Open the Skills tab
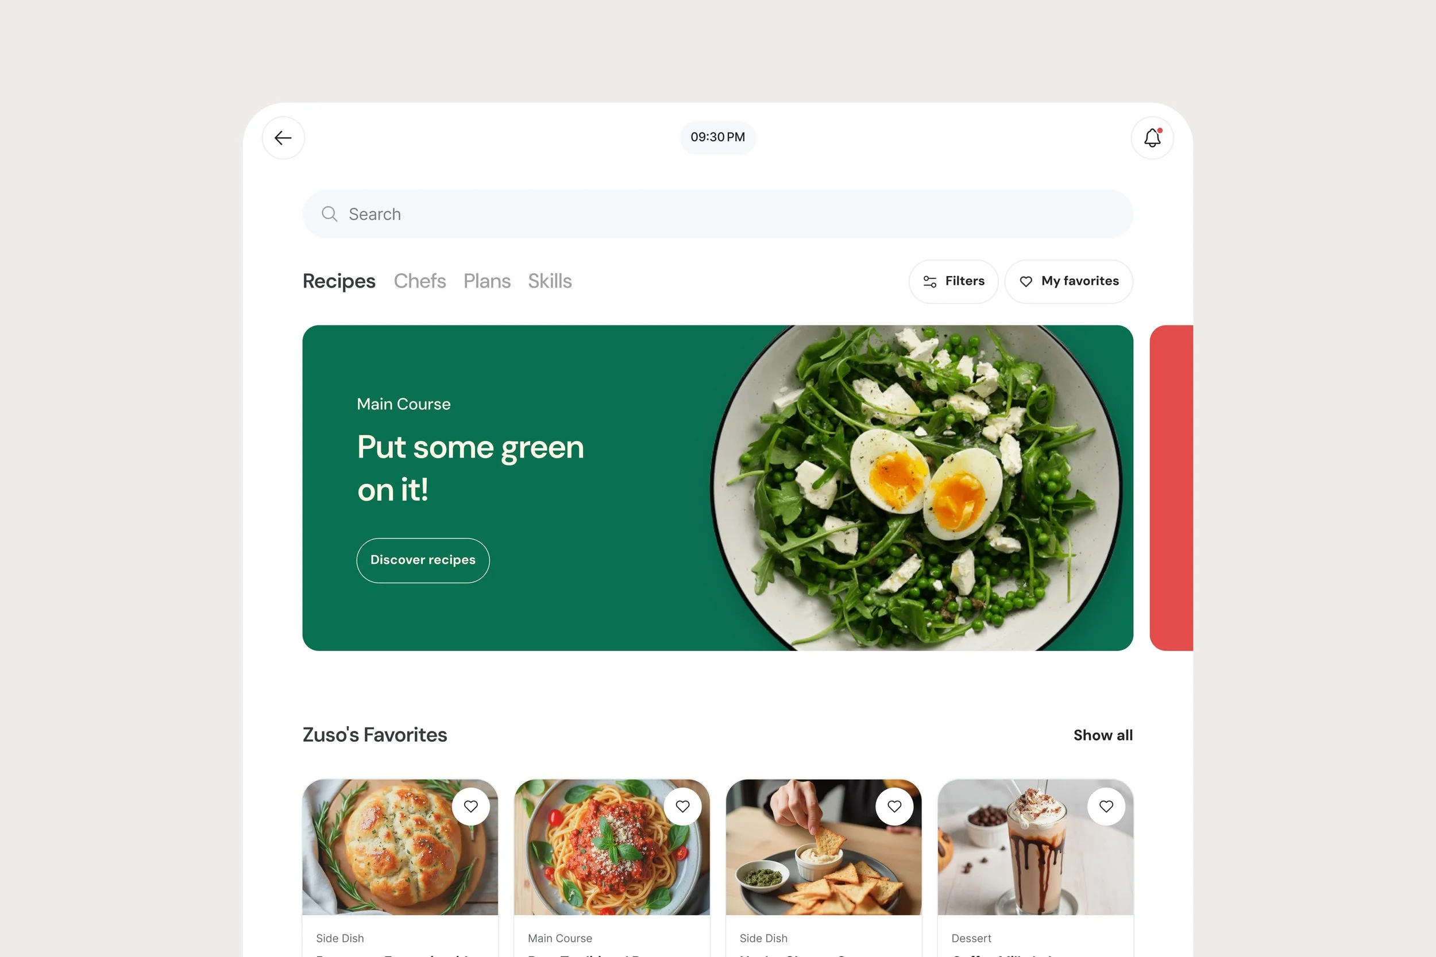The width and height of the screenshot is (1436, 957). 550,281
